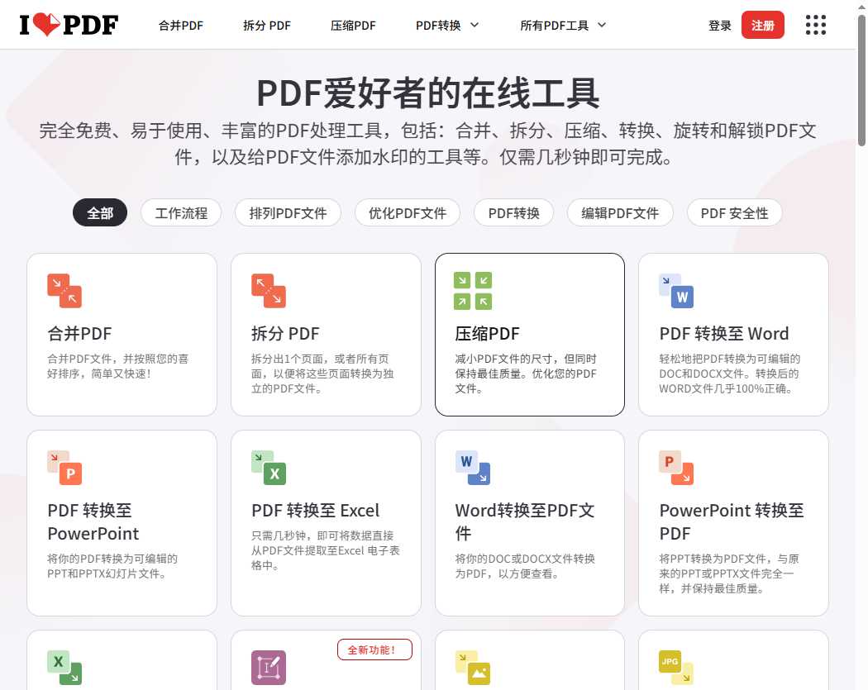This screenshot has width=868, height=690.
Task: Click the 登录 login link
Action: (720, 25)
